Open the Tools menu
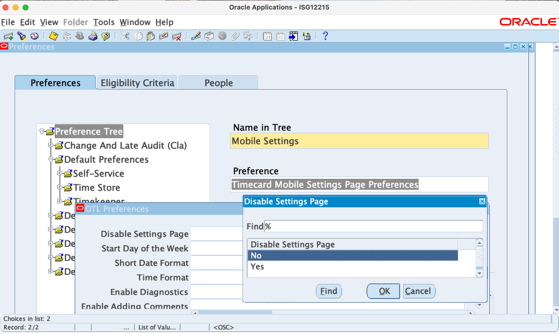559x334 pixels. pyautogui.click(x=104, y=22)
